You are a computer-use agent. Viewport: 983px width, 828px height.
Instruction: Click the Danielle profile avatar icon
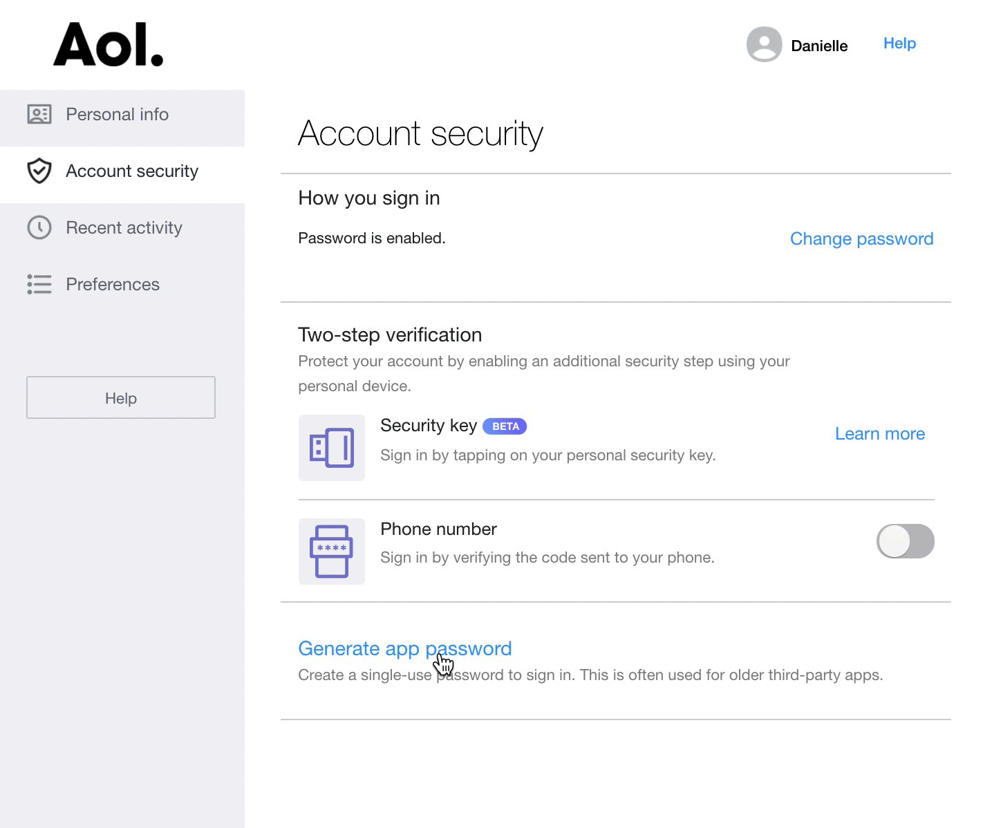(764, 45)
